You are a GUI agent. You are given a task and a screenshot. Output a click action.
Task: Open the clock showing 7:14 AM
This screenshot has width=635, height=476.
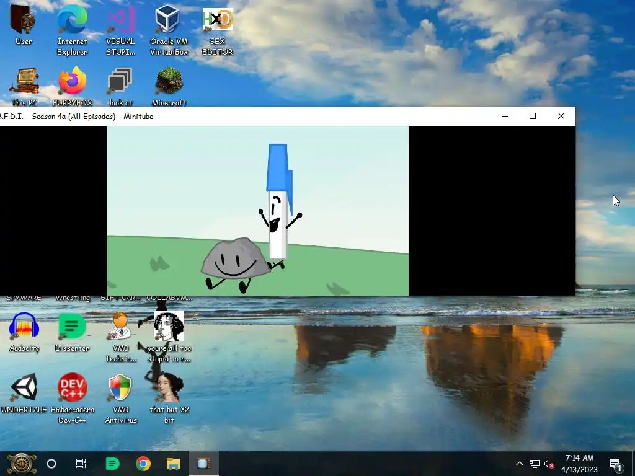click(579, 464)
